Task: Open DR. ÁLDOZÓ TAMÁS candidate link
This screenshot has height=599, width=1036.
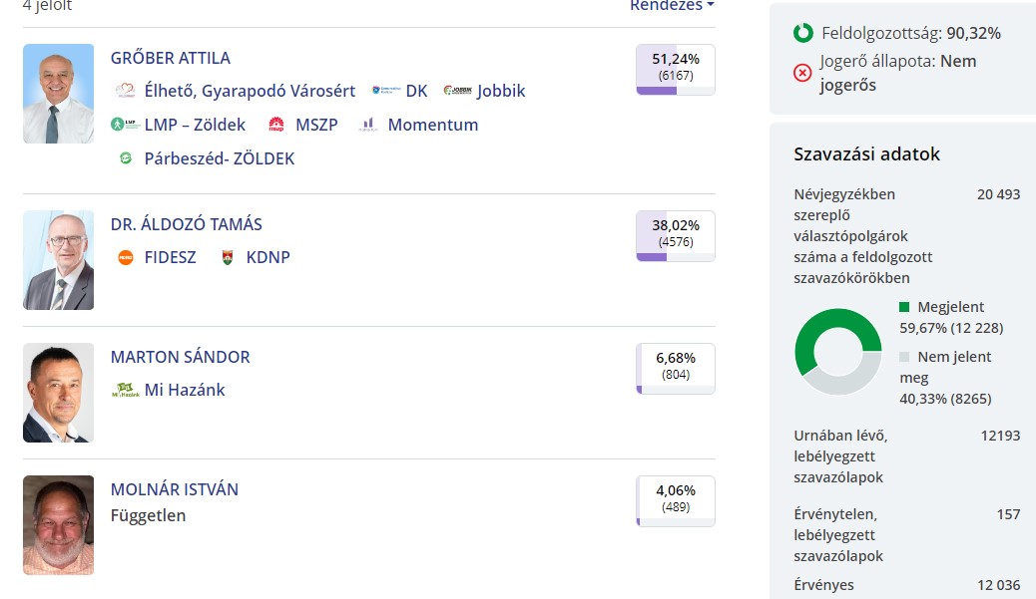Action: [187, 224]
